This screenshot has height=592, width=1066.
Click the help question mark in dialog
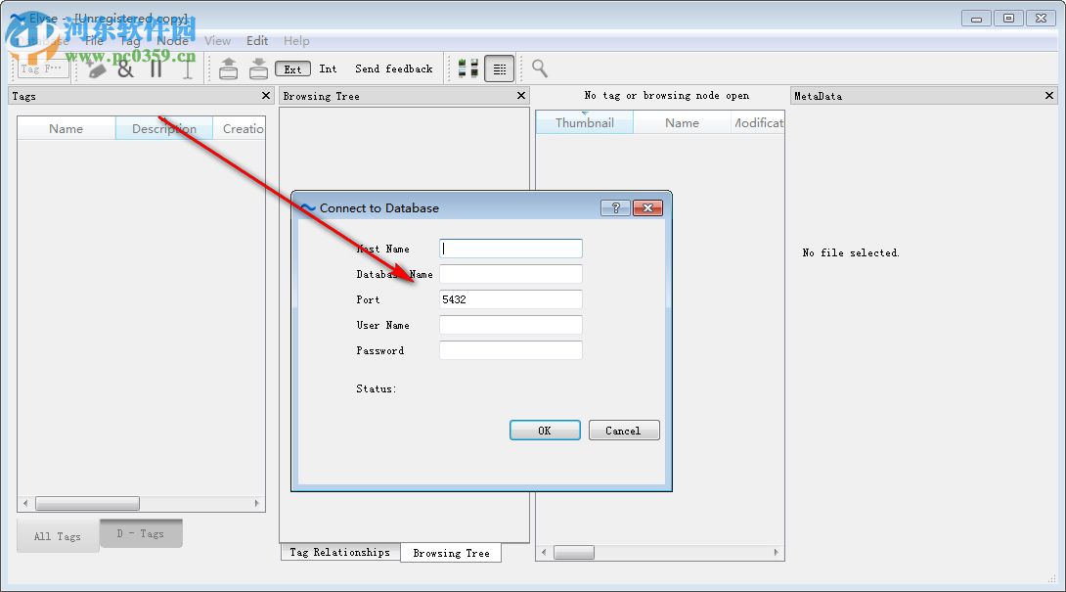tap(615, 207)
